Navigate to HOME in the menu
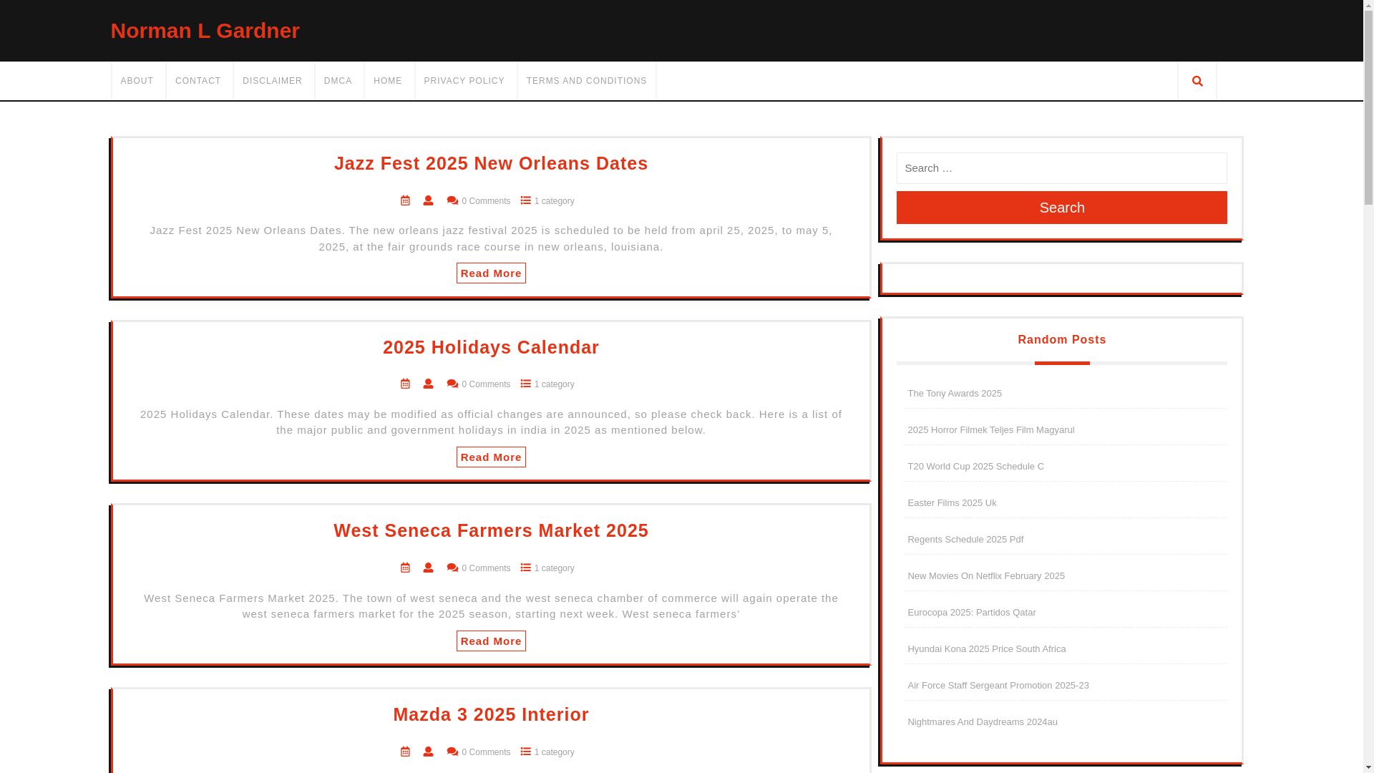 [x=388, y=81]
